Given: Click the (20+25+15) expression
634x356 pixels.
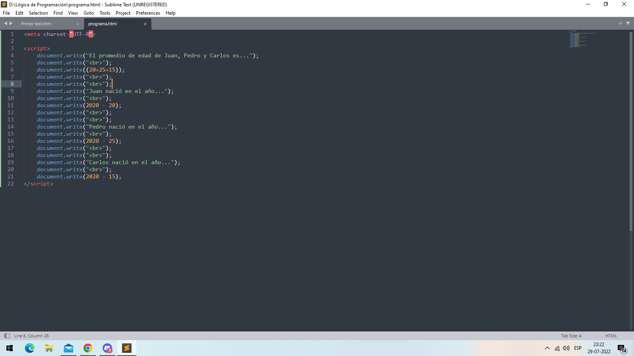Looking at the screenshot, I should (102, 70).
